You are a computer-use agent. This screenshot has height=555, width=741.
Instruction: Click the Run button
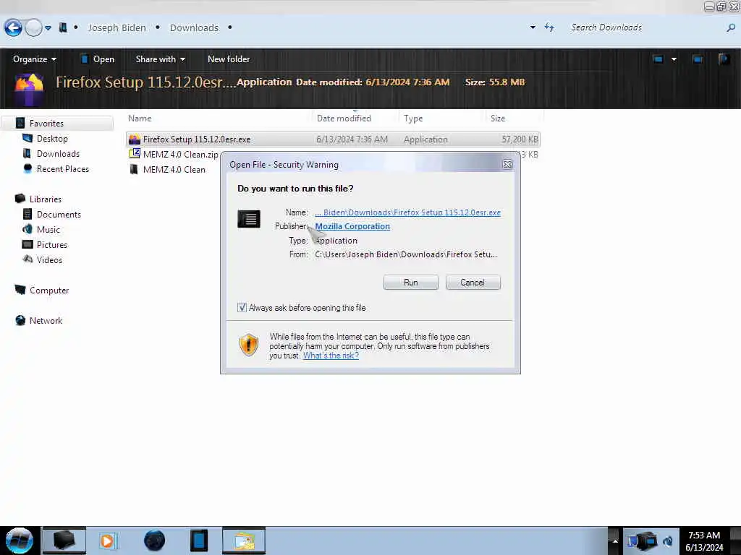[411, 283]
